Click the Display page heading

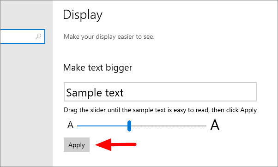[x=83, y=15]
